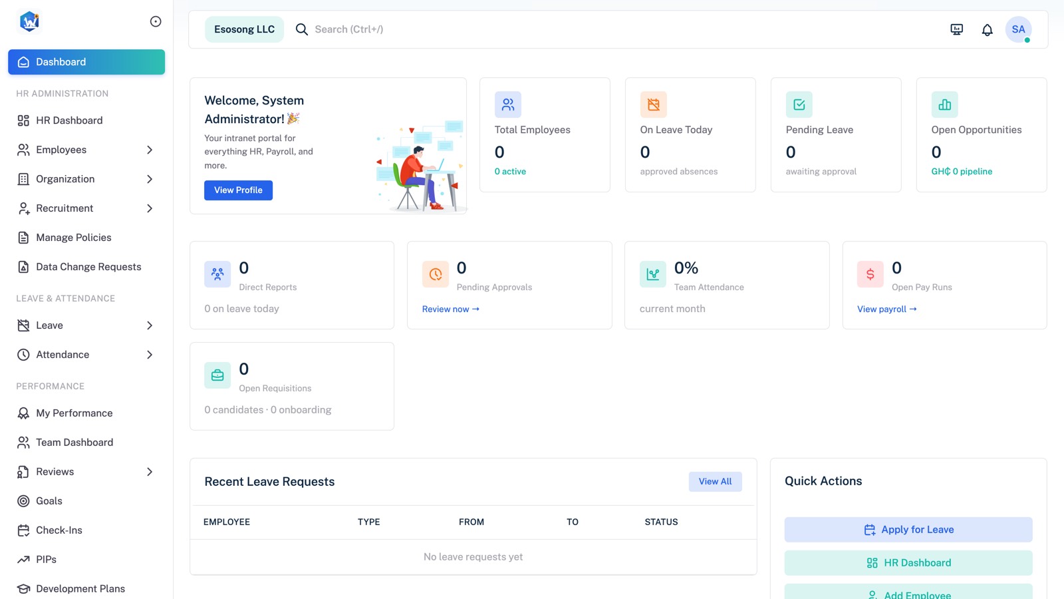Expand the Reviews sidebar submenu
This screenshot has height=599, width=1064.
point(86,472)
